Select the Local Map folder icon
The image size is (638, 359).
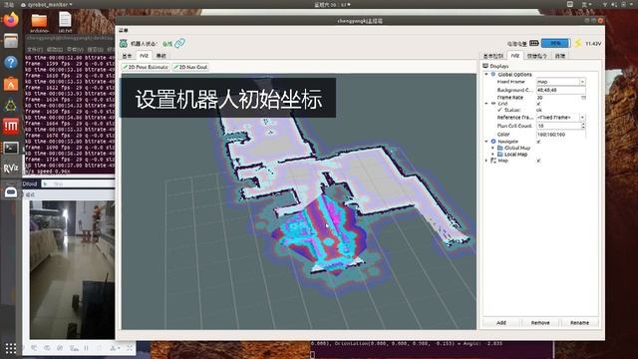[x=500, y=155]
